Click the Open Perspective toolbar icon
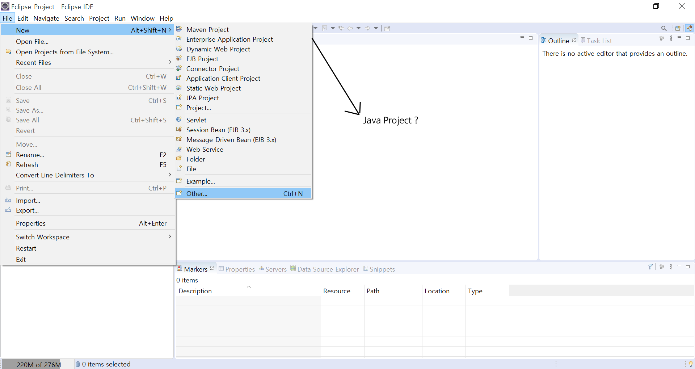 (678, 28)
